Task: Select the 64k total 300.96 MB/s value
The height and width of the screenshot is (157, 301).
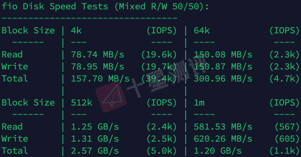Action: pyautogui.click(x=223, y=78)
